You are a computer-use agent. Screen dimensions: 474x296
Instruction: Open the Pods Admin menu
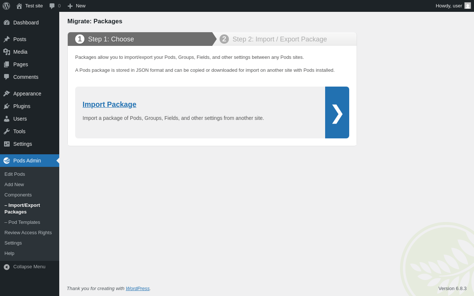click(27, 161)
